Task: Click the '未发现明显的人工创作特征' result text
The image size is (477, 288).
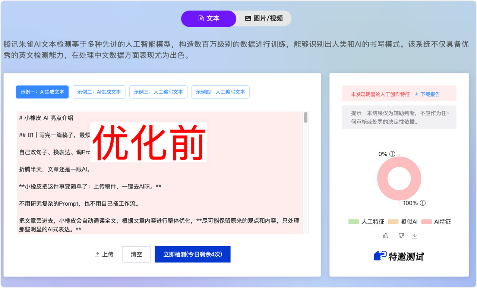Action: click(x=380, y=95)
